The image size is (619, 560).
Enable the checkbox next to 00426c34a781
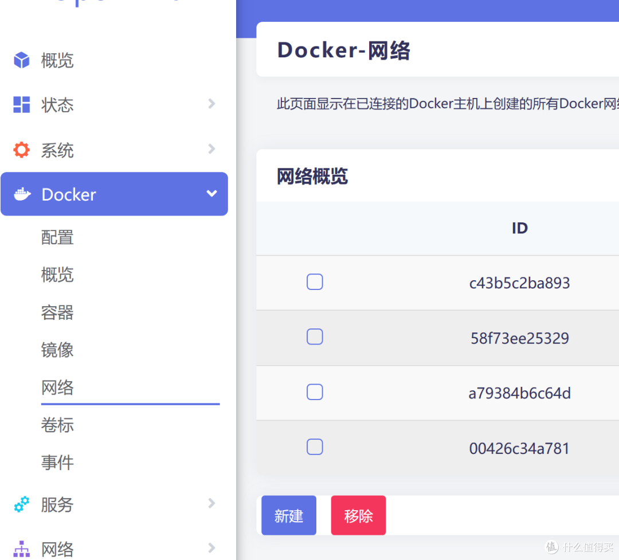[315, 447]
